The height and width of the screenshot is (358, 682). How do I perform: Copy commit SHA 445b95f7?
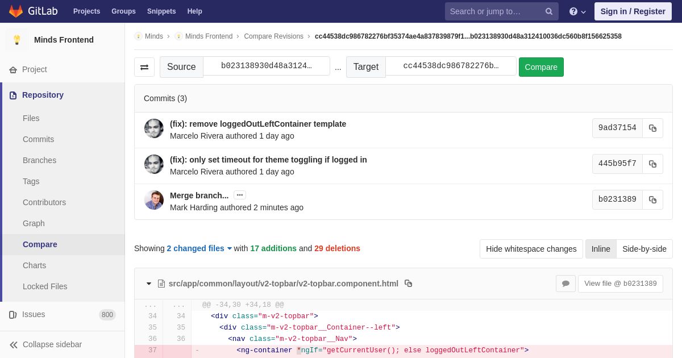(x=652, y=164)
